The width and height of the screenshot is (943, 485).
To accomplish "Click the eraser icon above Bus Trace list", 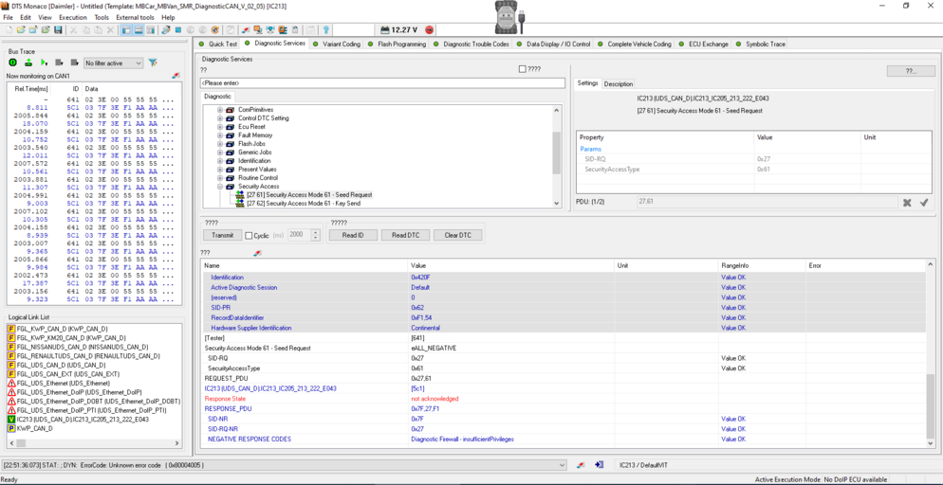I will (176, 76).
